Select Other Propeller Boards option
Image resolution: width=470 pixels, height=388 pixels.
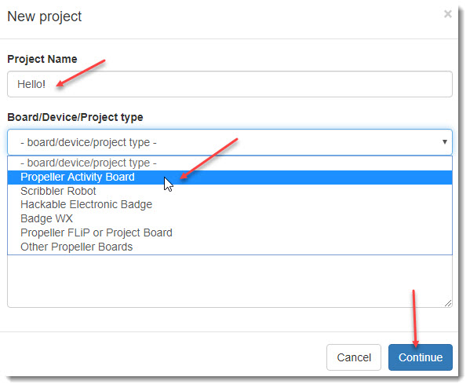(230, 247)
